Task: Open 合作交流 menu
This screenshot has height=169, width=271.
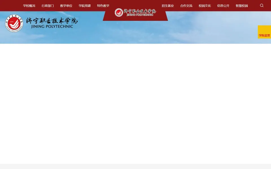Action: pos(186,6)
